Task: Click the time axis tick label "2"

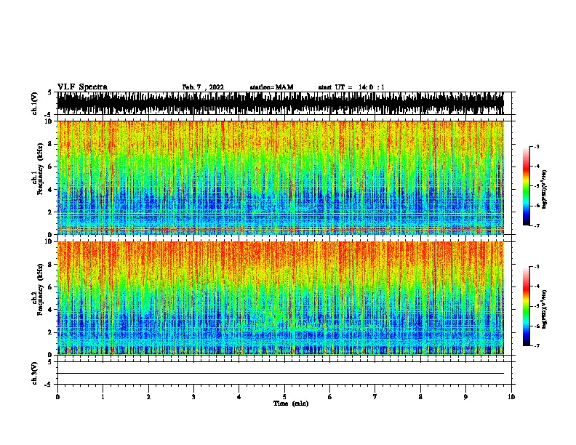Action: [148, 396]
